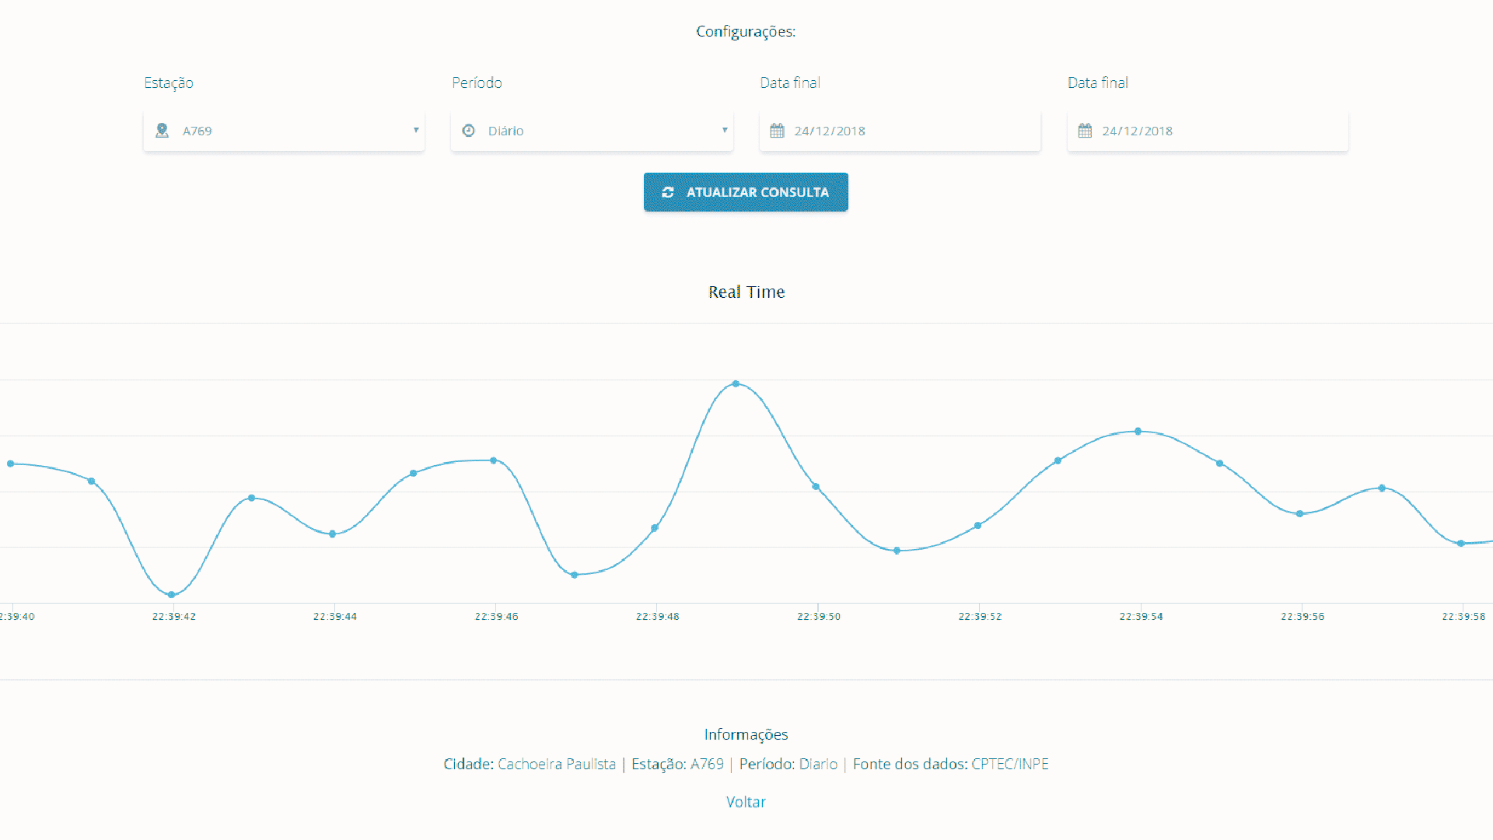Click the ATUALIZAR CONSULTA button

point(746,192)
